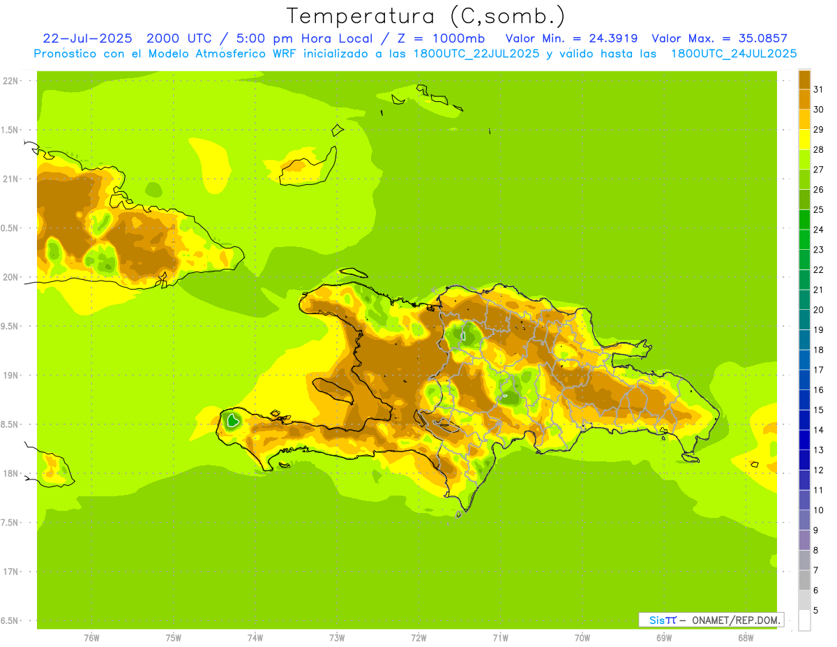Click 'Valor Min. = 24.3919' value
This screenshot has height=647, width=837.
pos(571,38)
